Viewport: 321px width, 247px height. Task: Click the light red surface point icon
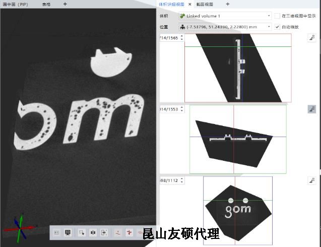(118, 232)
